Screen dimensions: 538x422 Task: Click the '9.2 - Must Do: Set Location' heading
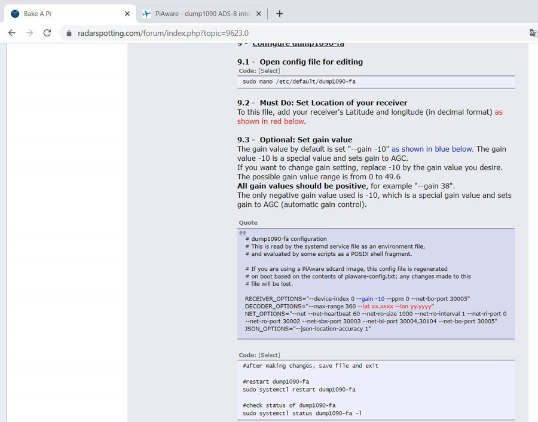322,103
